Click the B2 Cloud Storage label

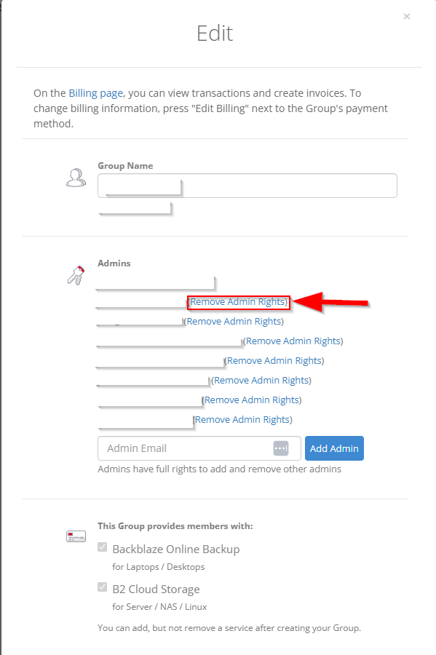[156, 589]
